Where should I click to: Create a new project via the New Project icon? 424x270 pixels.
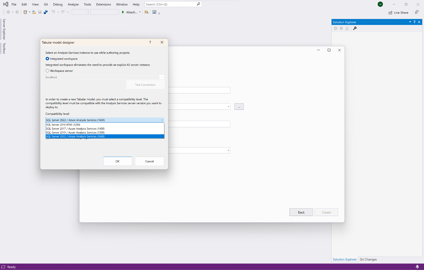point(26,12)
